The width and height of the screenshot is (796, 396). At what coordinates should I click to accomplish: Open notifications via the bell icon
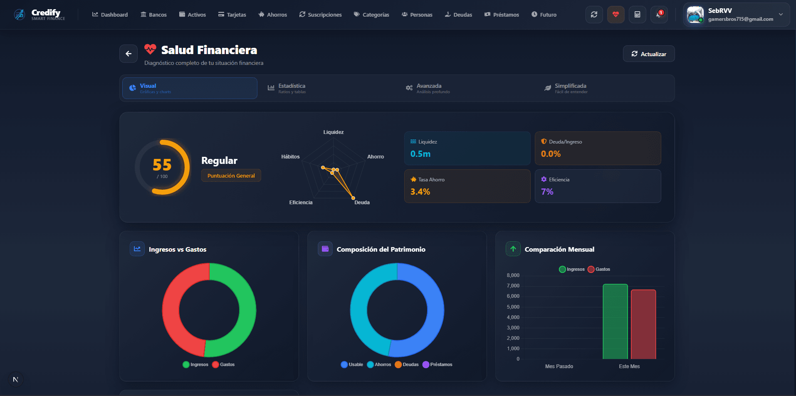click(x=659, y=14)
